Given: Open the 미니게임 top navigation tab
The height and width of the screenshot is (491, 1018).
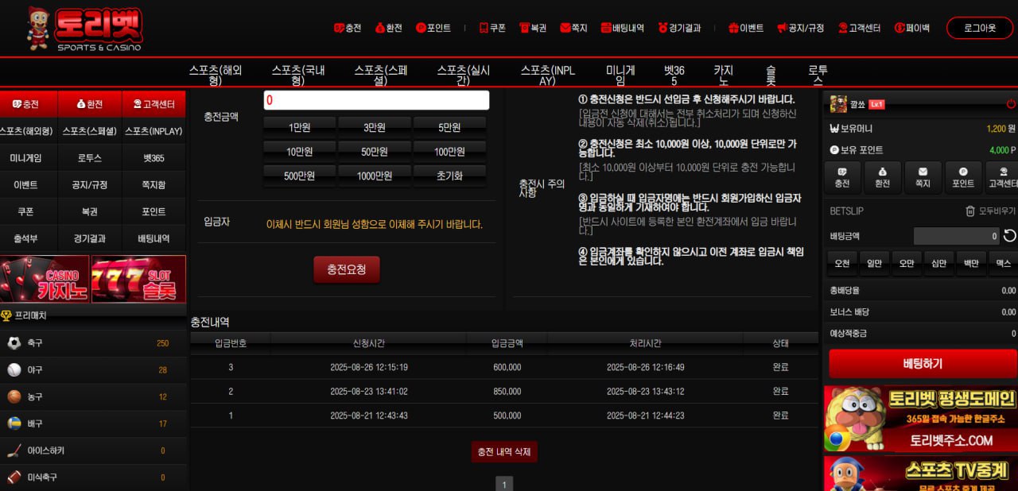Looking at the screenshot, I should (620, 75).
